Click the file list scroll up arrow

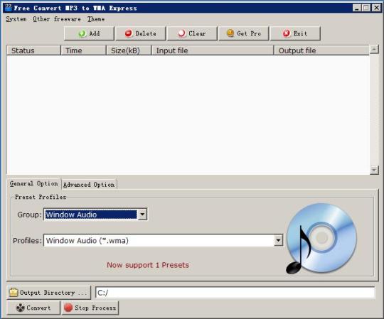click(x=374, y=50)
